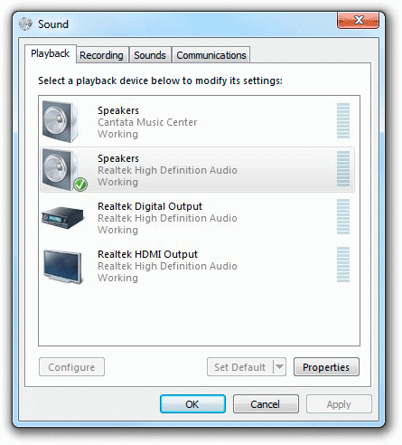Click the Configure button
The width and height of the screenshot is (402, 445).
click(x=71, y=367)
